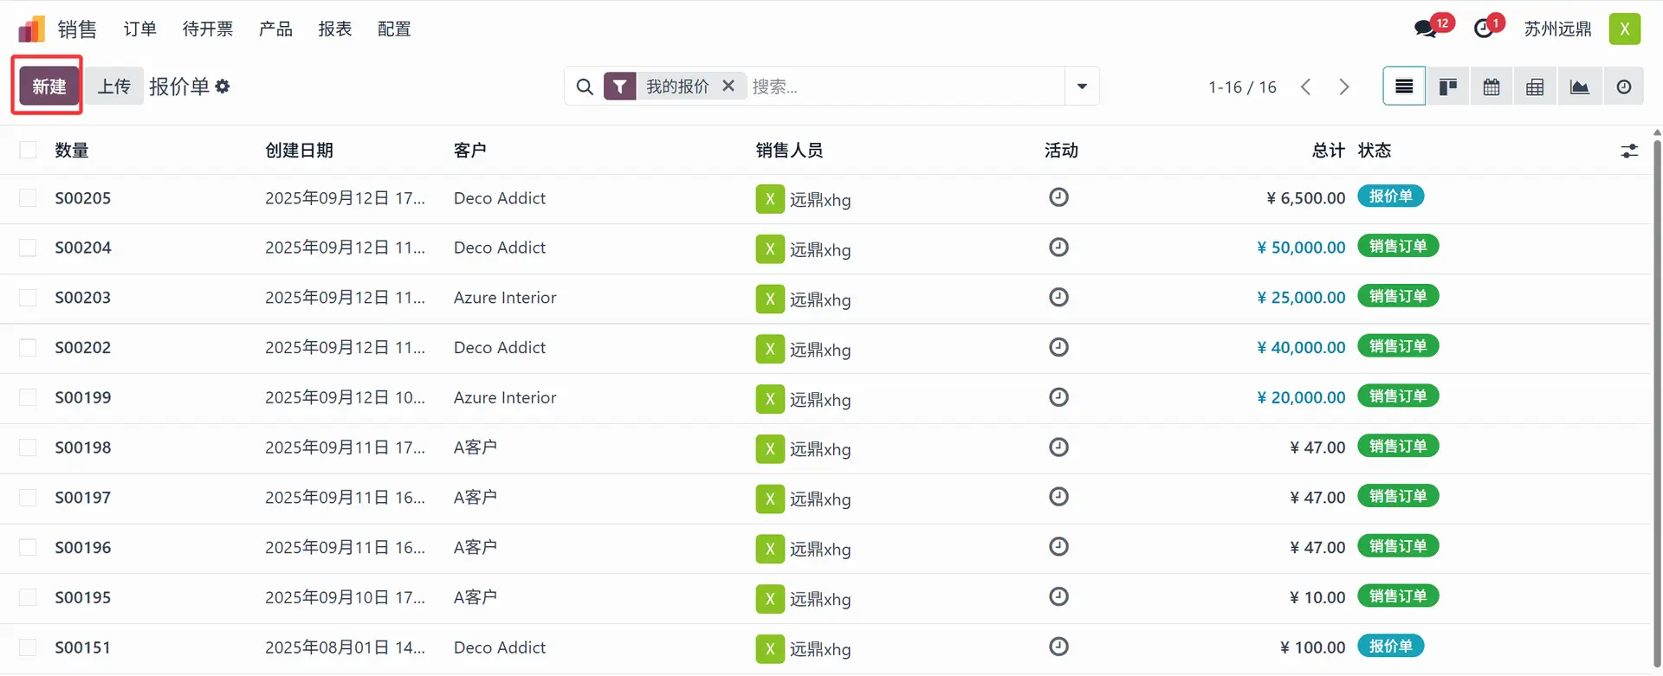Switch to the kanban view
1663x676 pixels.
pos(1447,87)
